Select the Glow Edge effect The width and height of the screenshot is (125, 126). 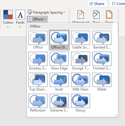(59, 61)
